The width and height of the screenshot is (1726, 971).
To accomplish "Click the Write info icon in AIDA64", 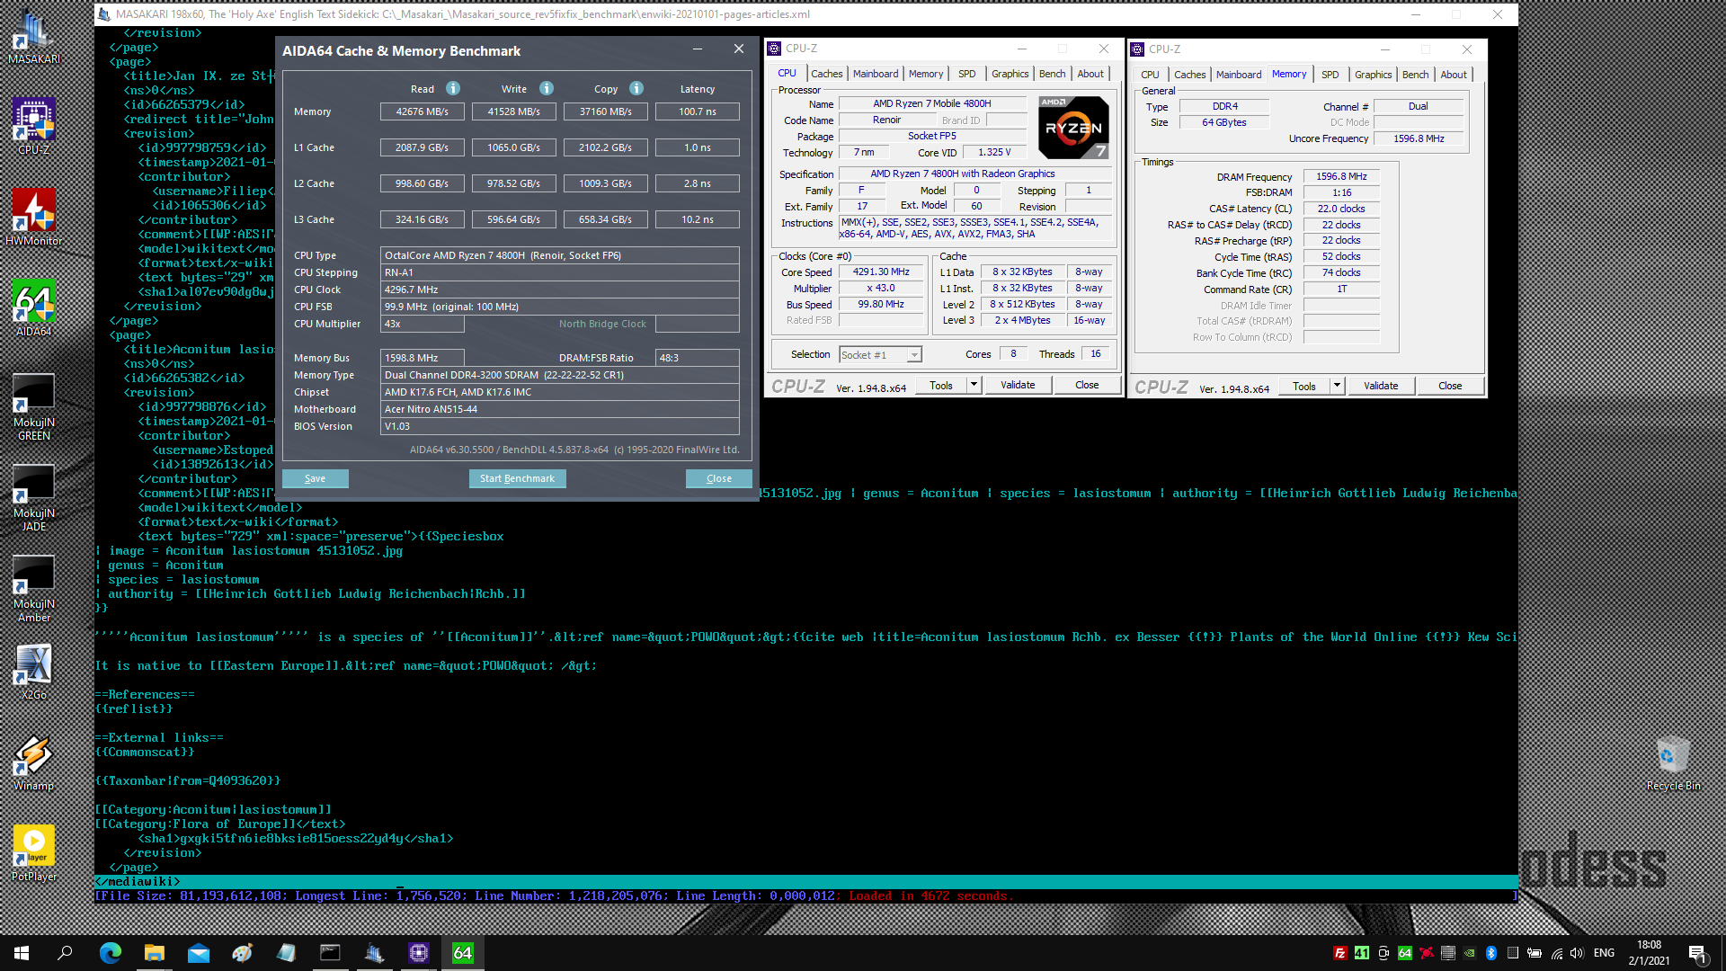I will (547, 88).
